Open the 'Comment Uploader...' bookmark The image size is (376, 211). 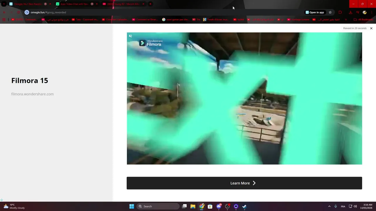click(x=115, y=20)
